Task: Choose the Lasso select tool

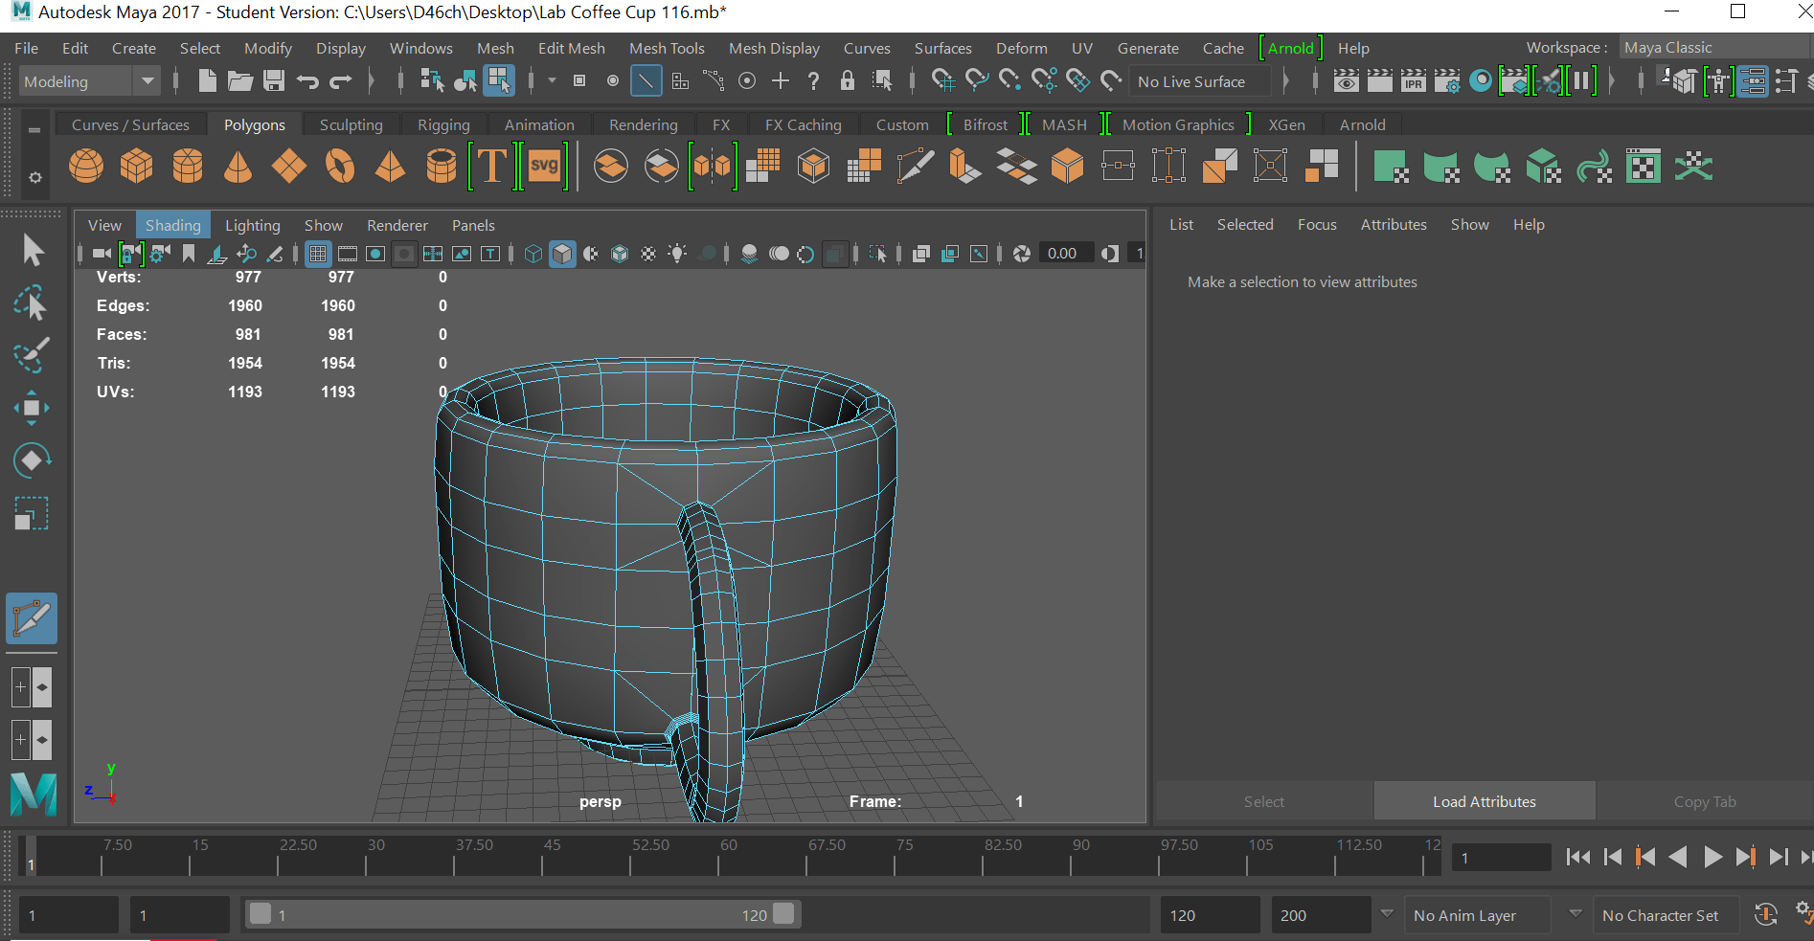Action: click(x=32, y=303)
